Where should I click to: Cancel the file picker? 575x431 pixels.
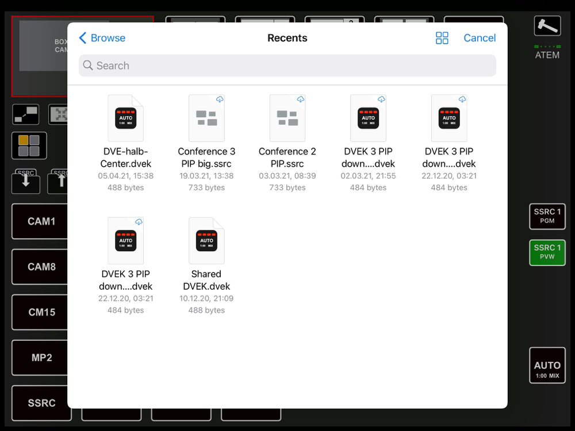pyautogui.click(x=480, y=38)
